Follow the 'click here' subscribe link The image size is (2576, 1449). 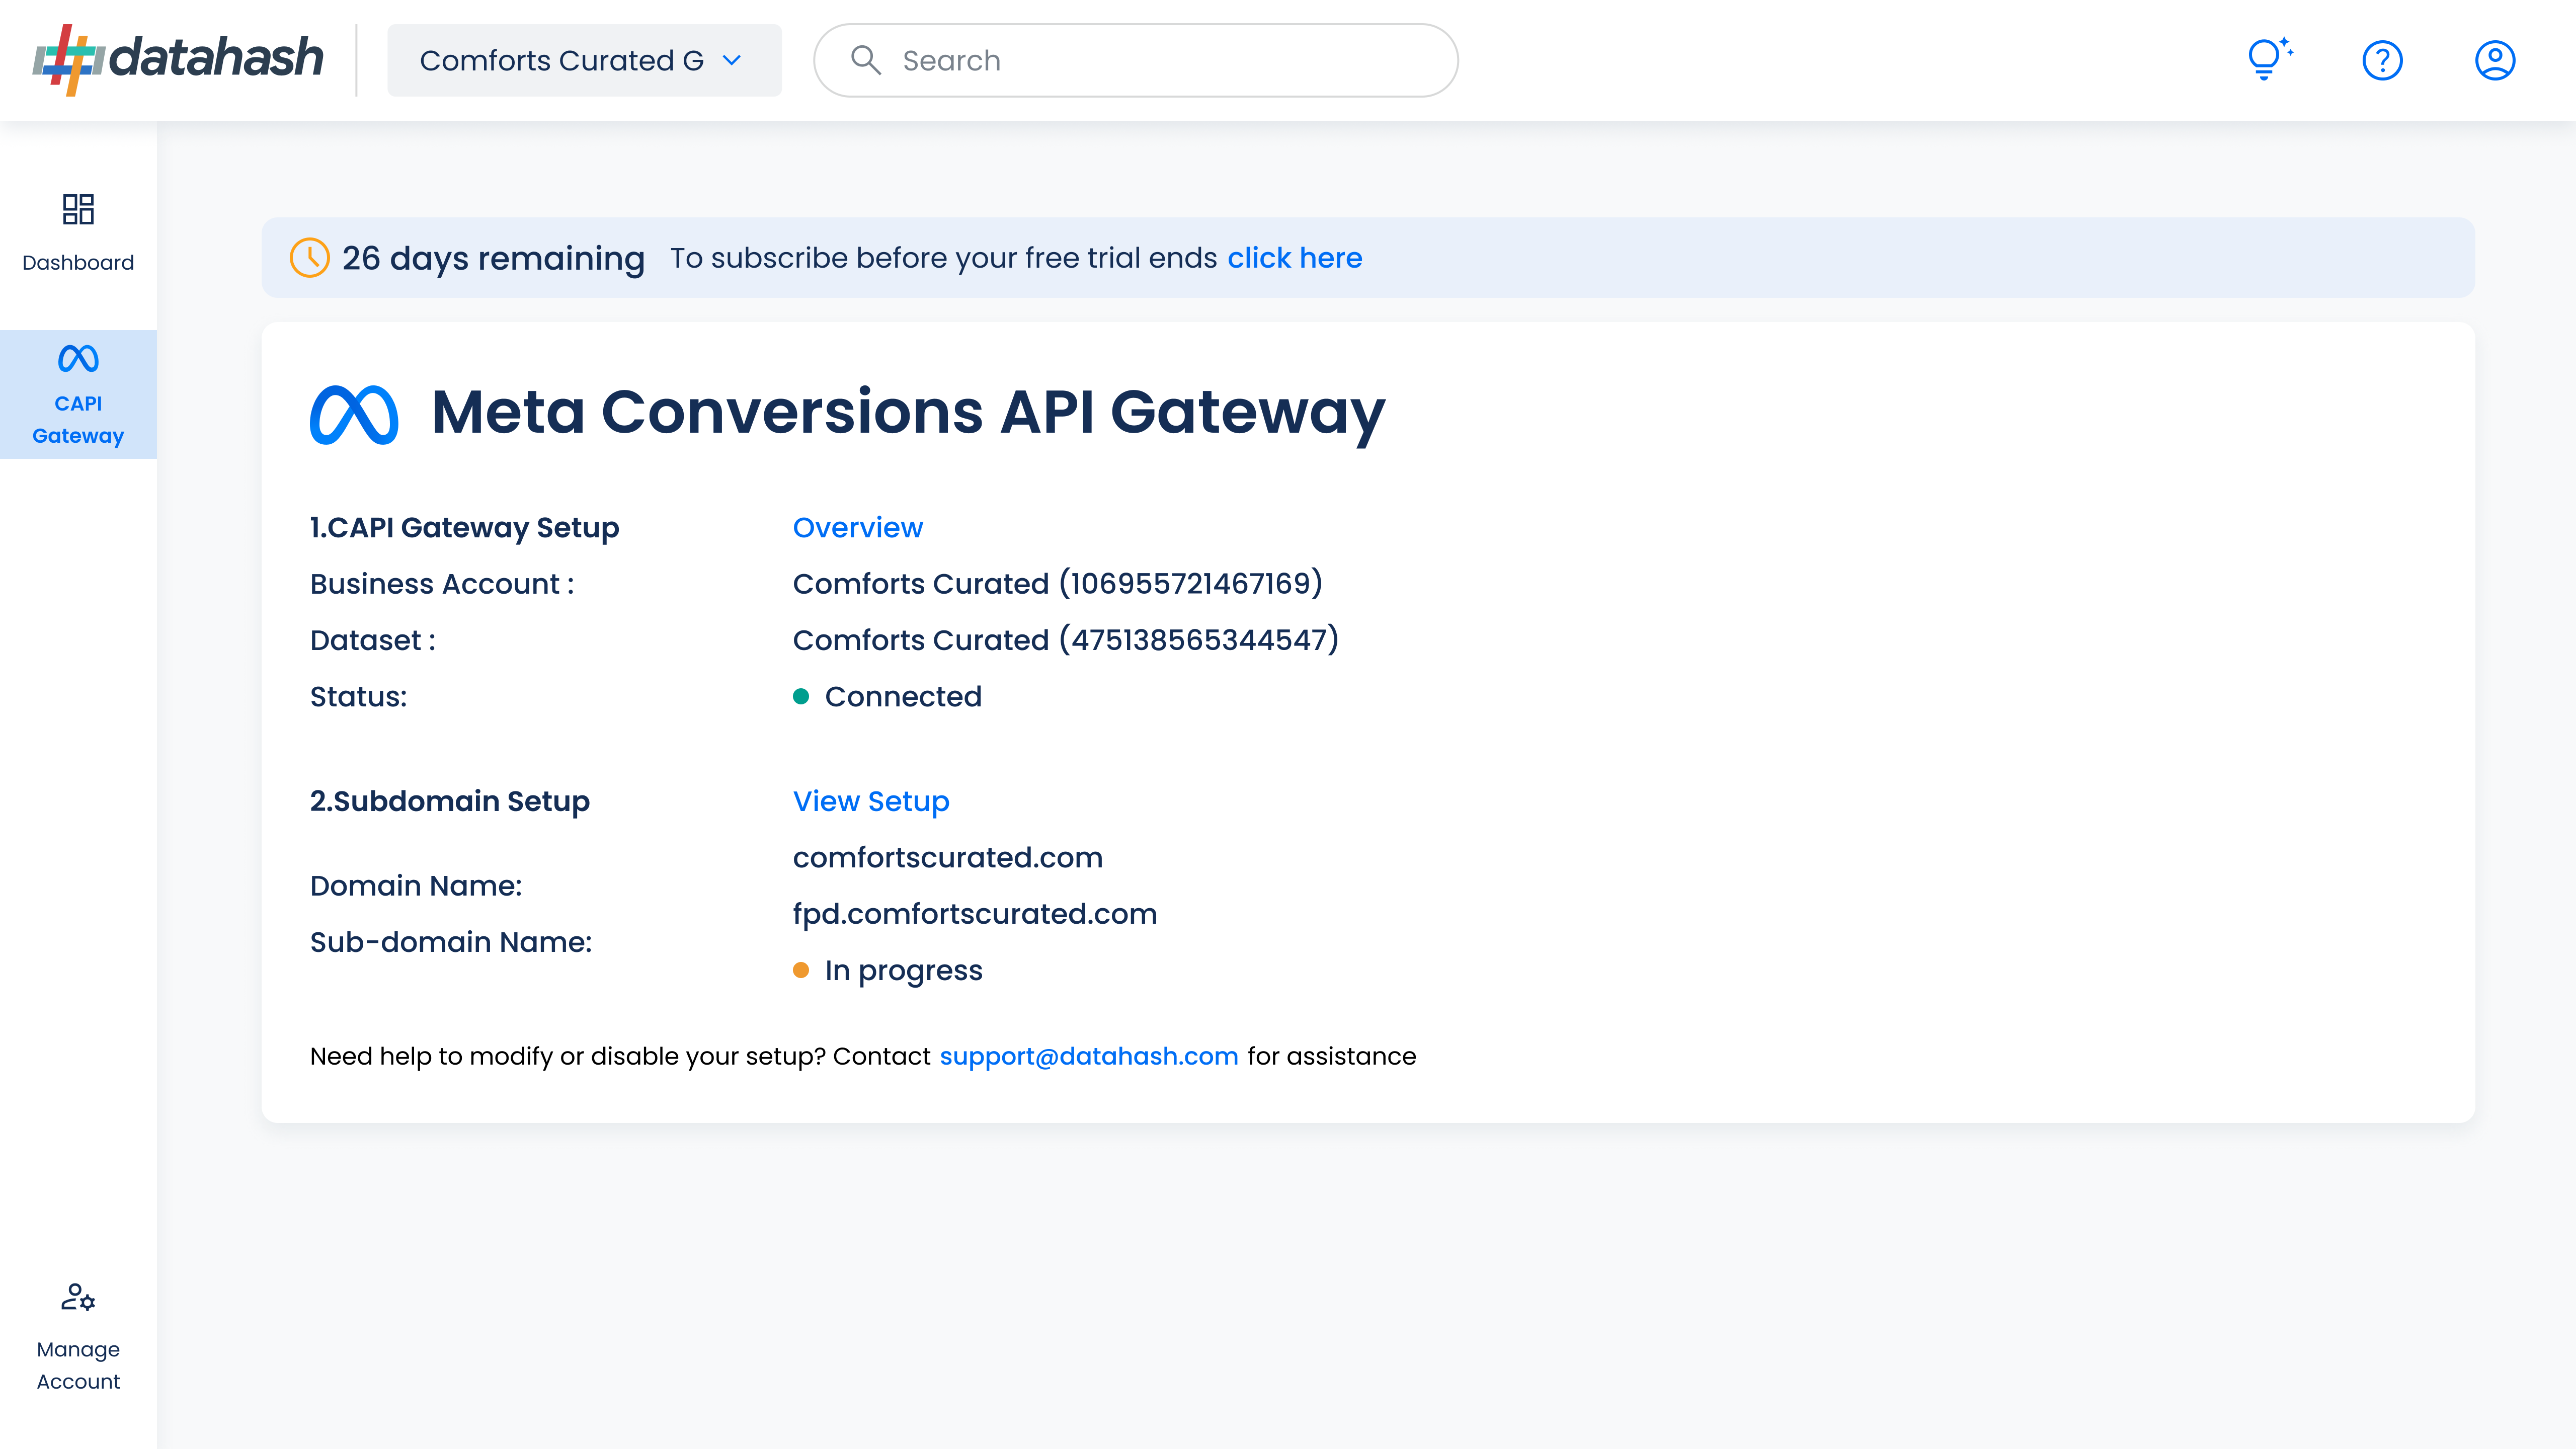point(1294,258)
